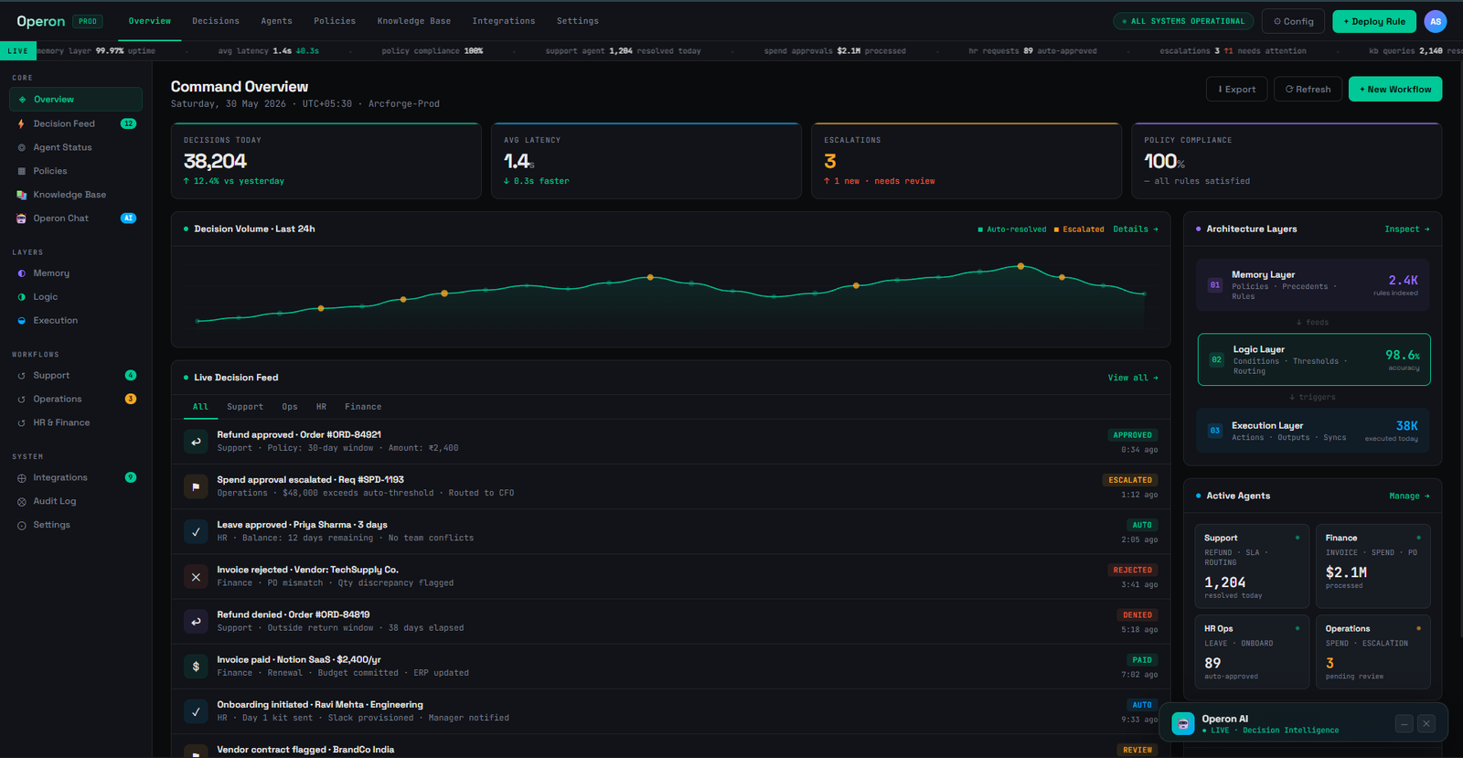Screen dimensions: 1463x758
Task: Click the Escalations stat card
Action: tap(966, 161)
